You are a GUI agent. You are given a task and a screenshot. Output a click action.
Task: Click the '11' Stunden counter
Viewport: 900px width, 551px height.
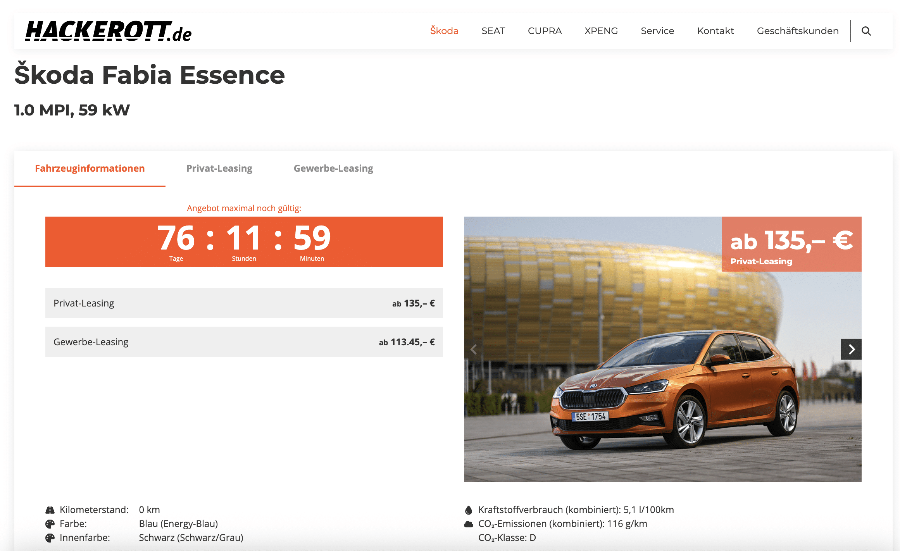244,238
